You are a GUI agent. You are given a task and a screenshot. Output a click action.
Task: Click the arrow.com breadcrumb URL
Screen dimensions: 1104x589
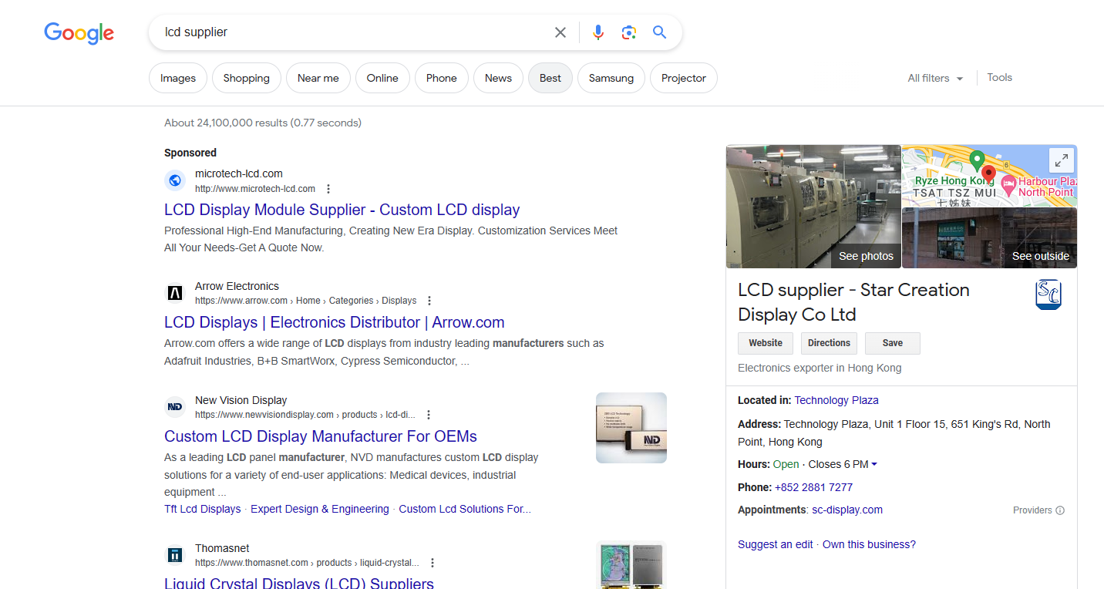click(x=305, y=301)
